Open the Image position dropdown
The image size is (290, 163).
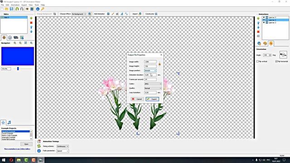150,71
